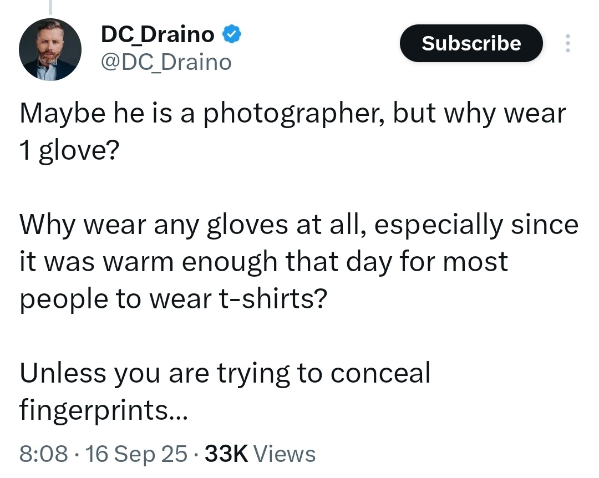
Task: Open the DC_Draino display name link
Action: pyautogui.click(x=158, y=34)
